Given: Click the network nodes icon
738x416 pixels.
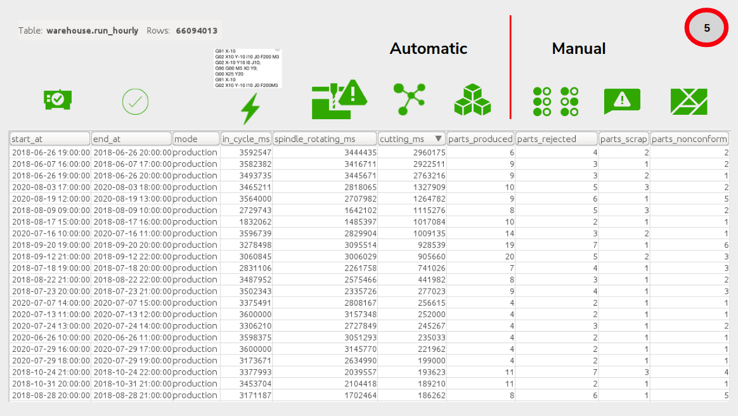Looking at the screenshot, I should [410, 100].
